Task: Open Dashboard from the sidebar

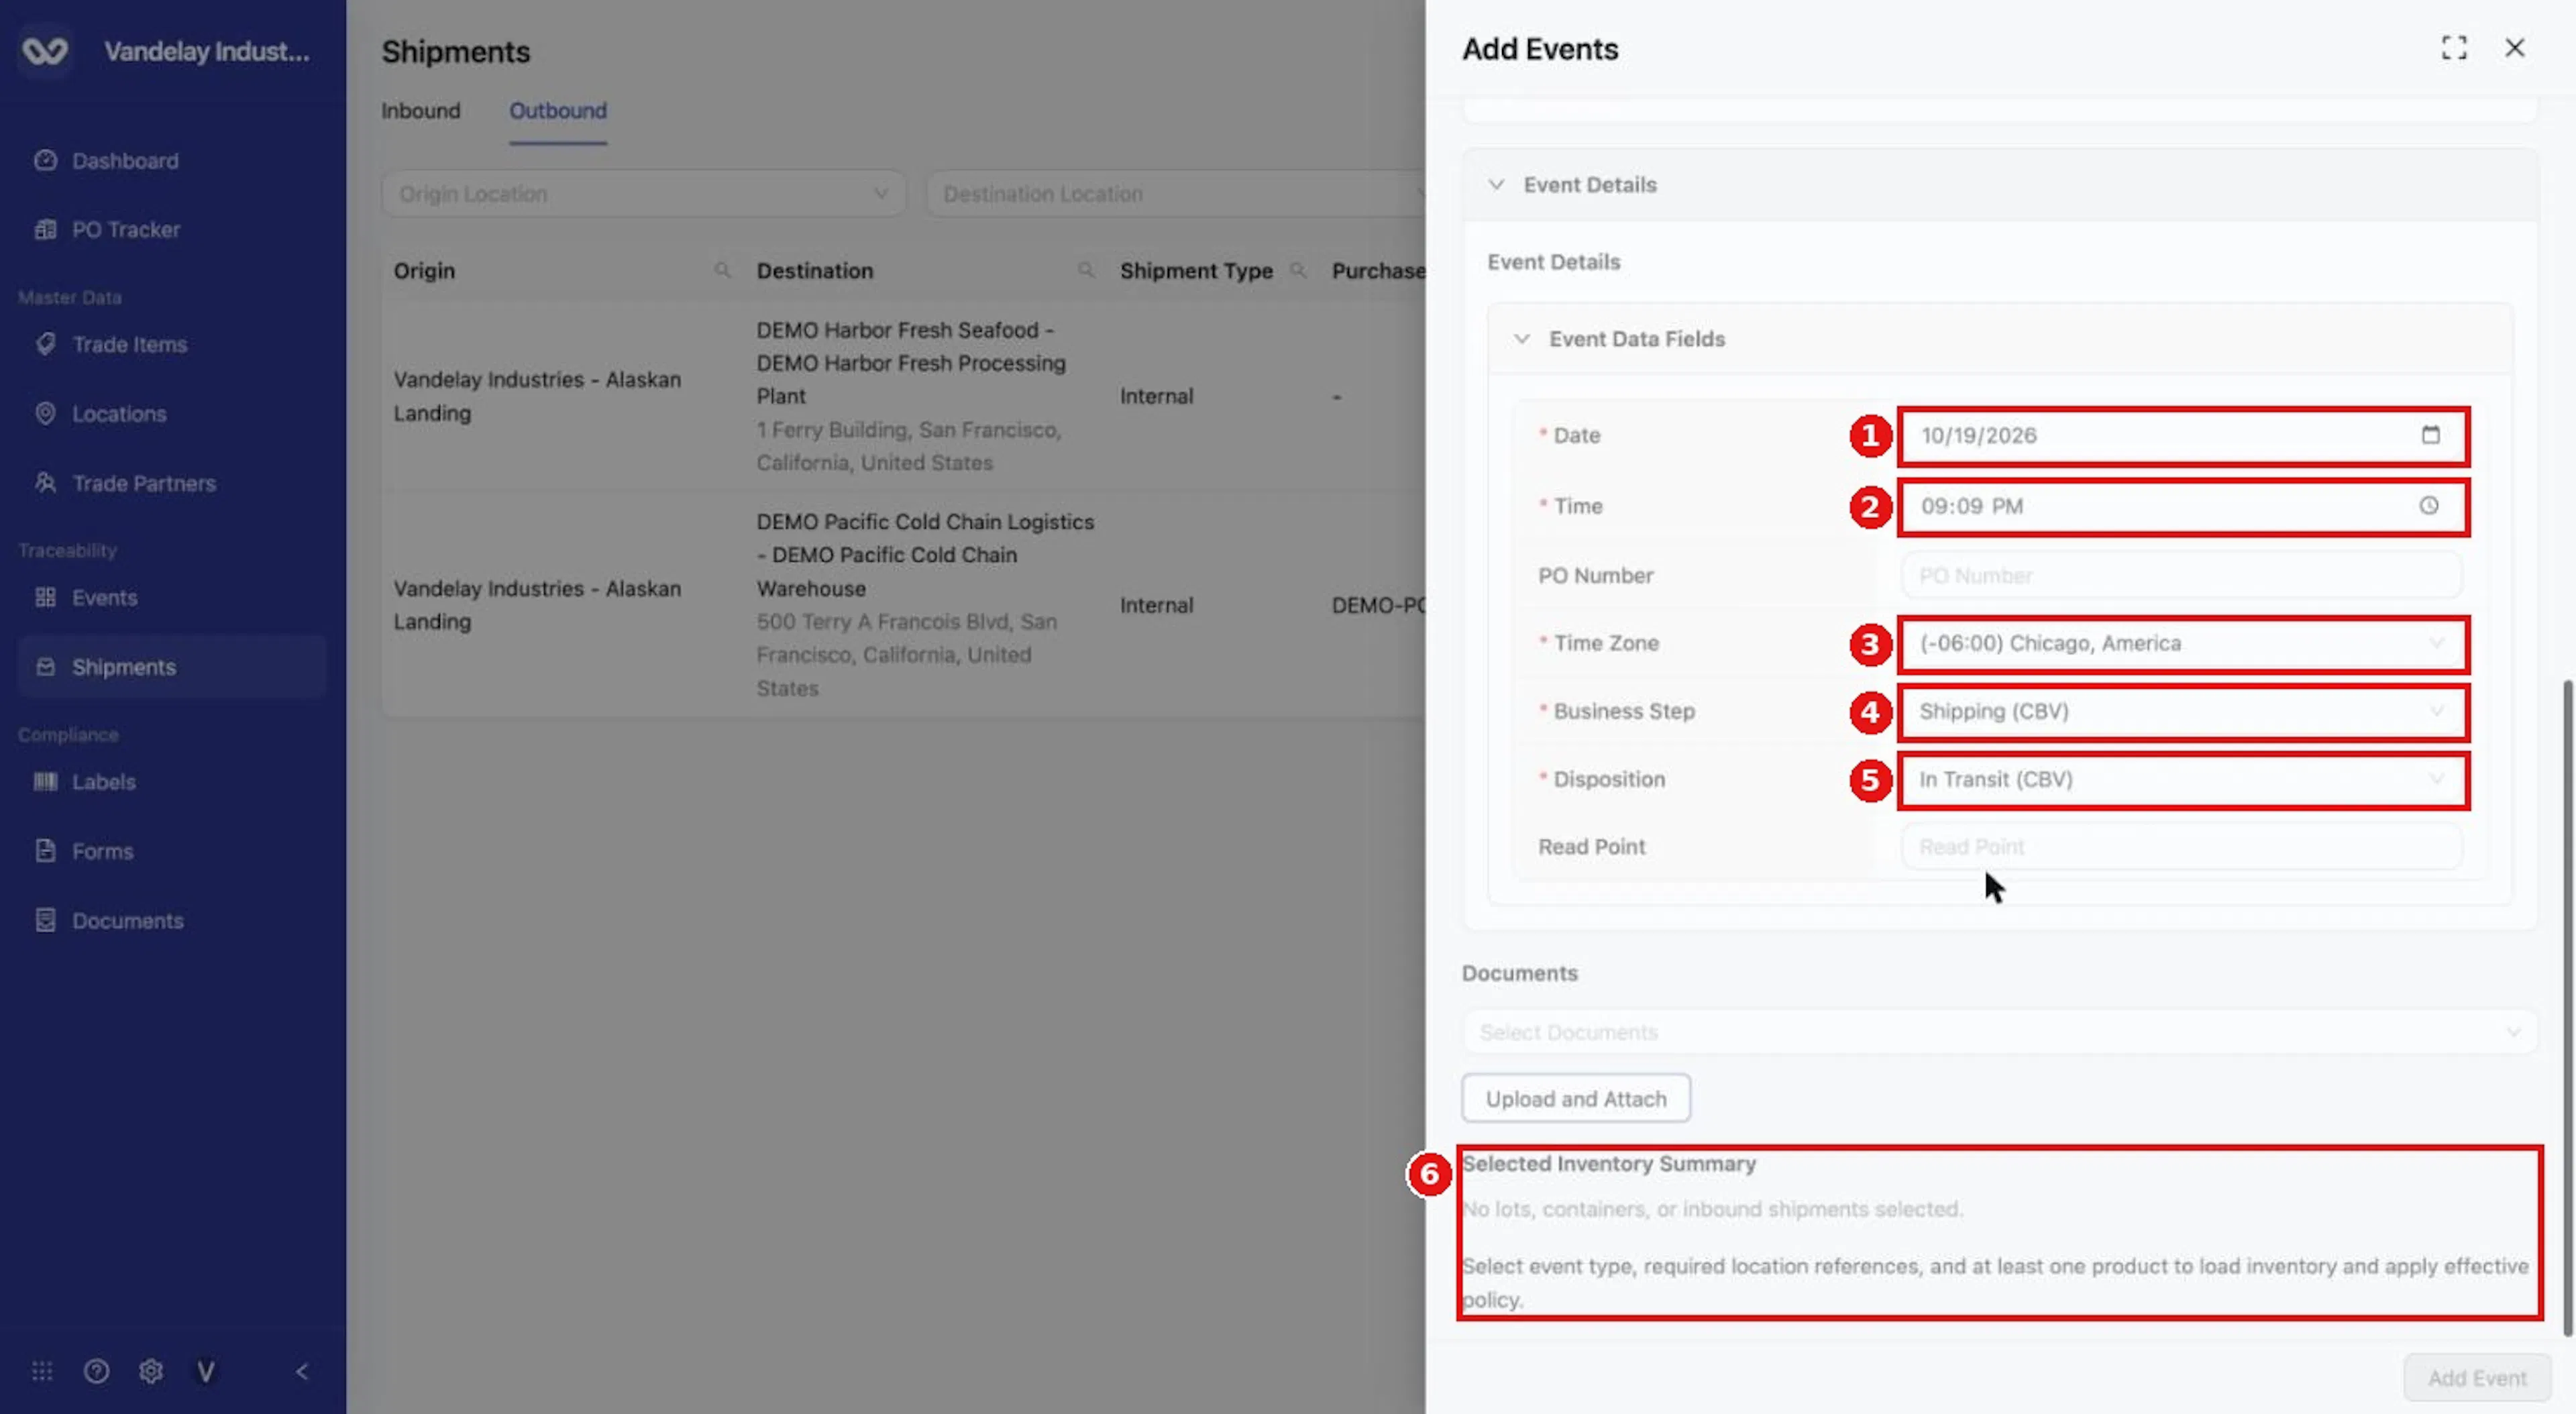Action: click(124, 161)
